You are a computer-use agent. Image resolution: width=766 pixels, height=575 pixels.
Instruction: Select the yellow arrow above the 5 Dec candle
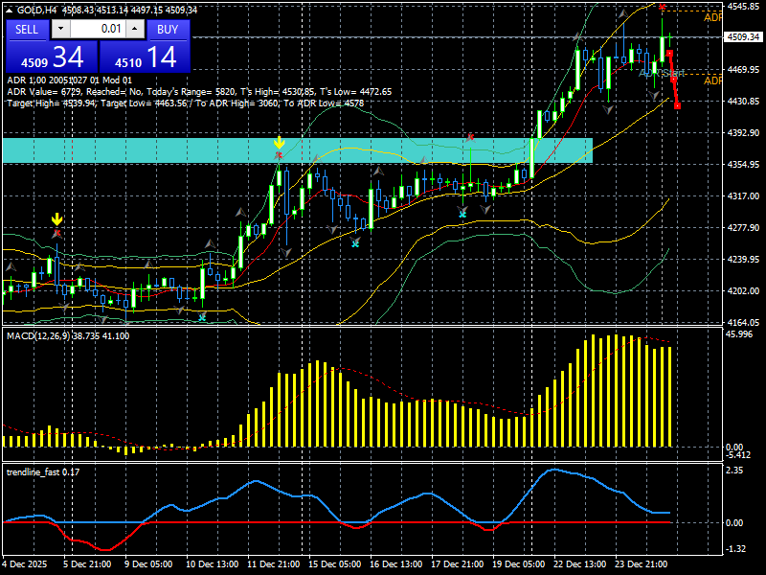[x=57, y=218]
